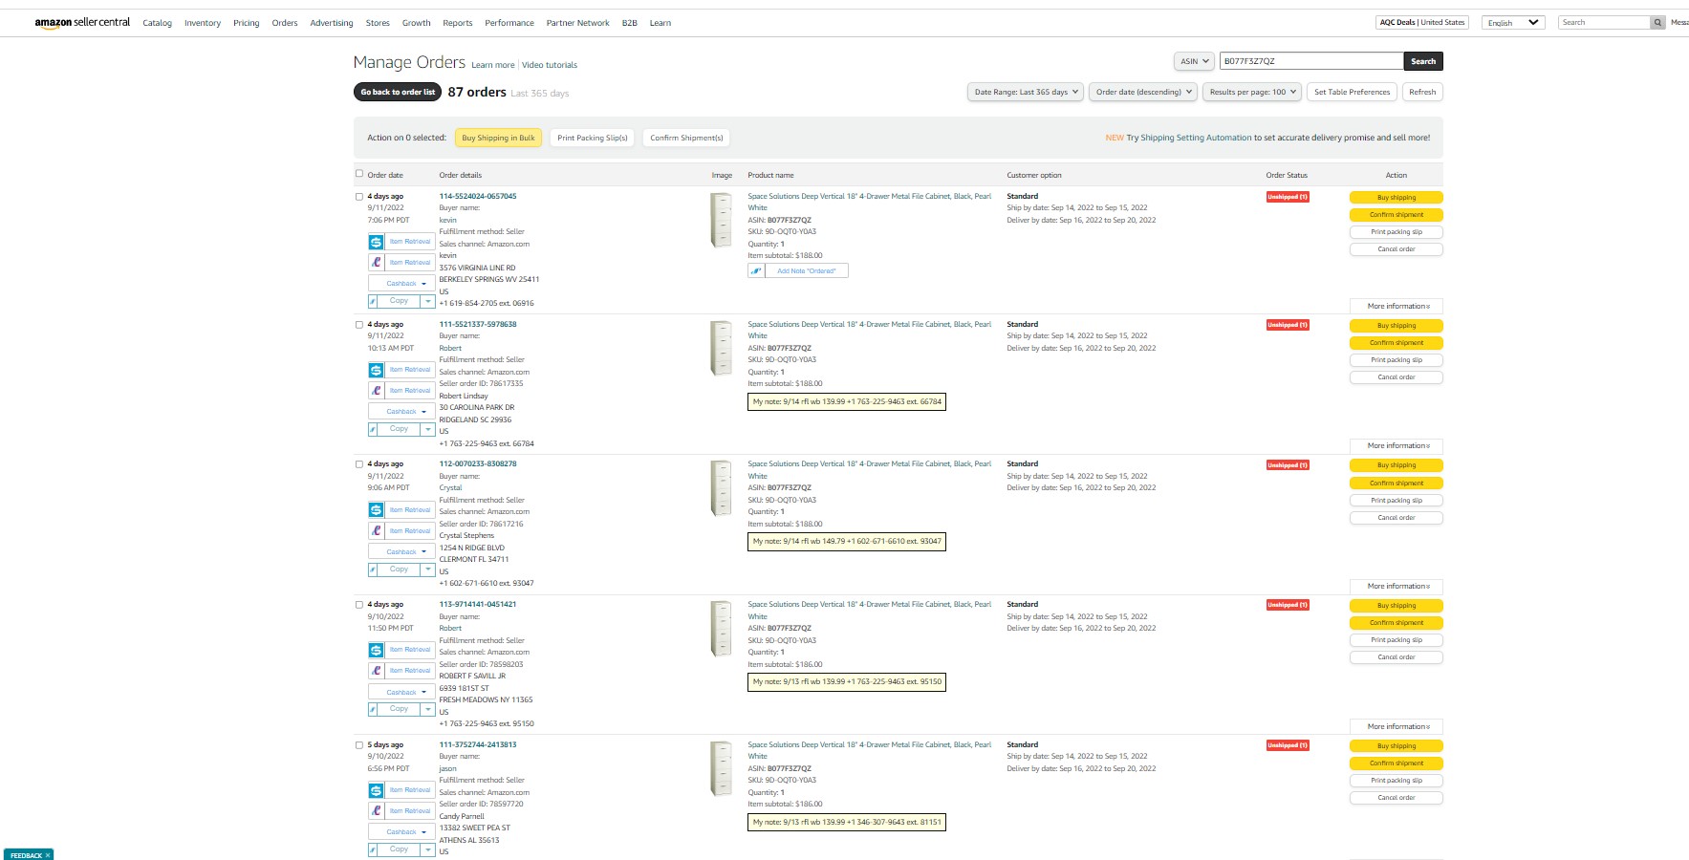The height and width of the screenshot is (860, 1689).
Task: Click Buy shipping for order 111-5521337-5978638
Action: click(1397, 326)
